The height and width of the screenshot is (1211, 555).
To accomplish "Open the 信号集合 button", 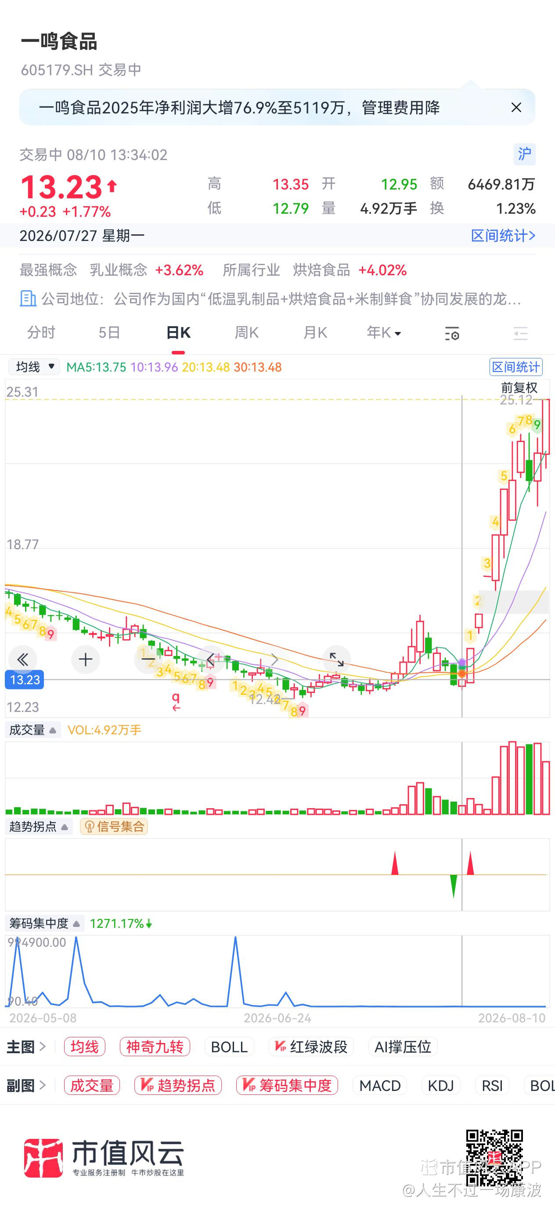I will 114,826.
